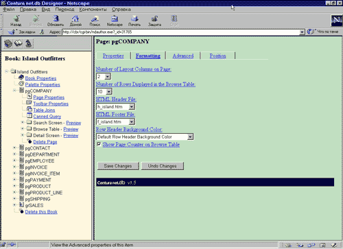This screenshot has width=343, height=249.
Task: Switch to the Properties tab
Action: (113, 56)
